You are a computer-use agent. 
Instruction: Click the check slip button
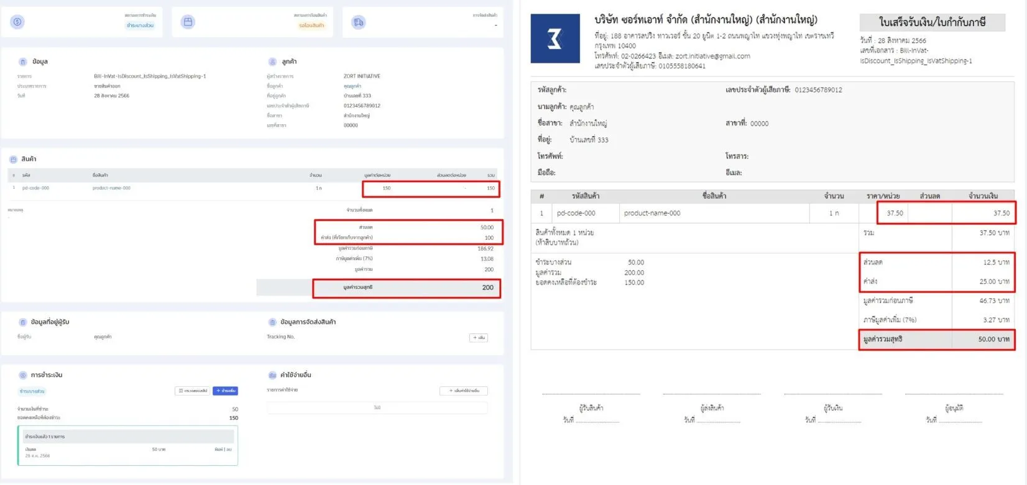tap(193, 391)
